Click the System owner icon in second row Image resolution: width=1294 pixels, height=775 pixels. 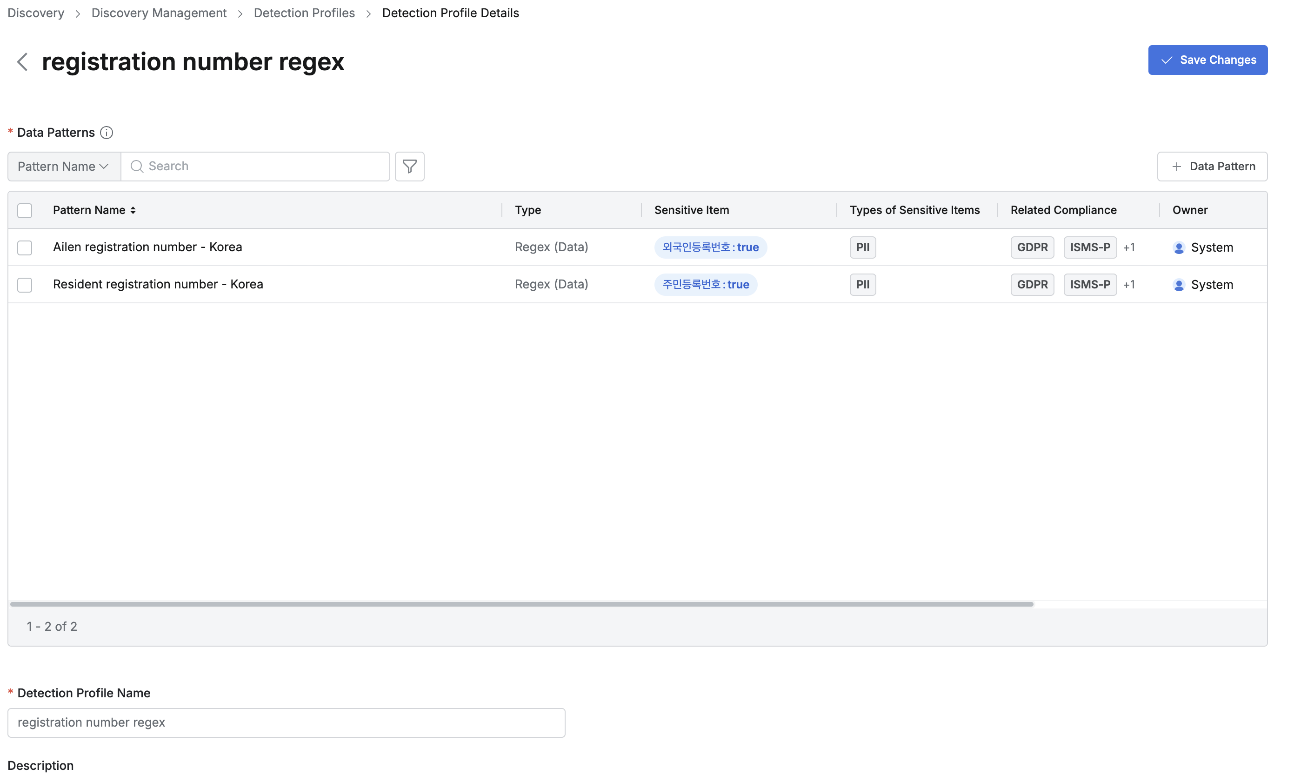point(1179,285)
